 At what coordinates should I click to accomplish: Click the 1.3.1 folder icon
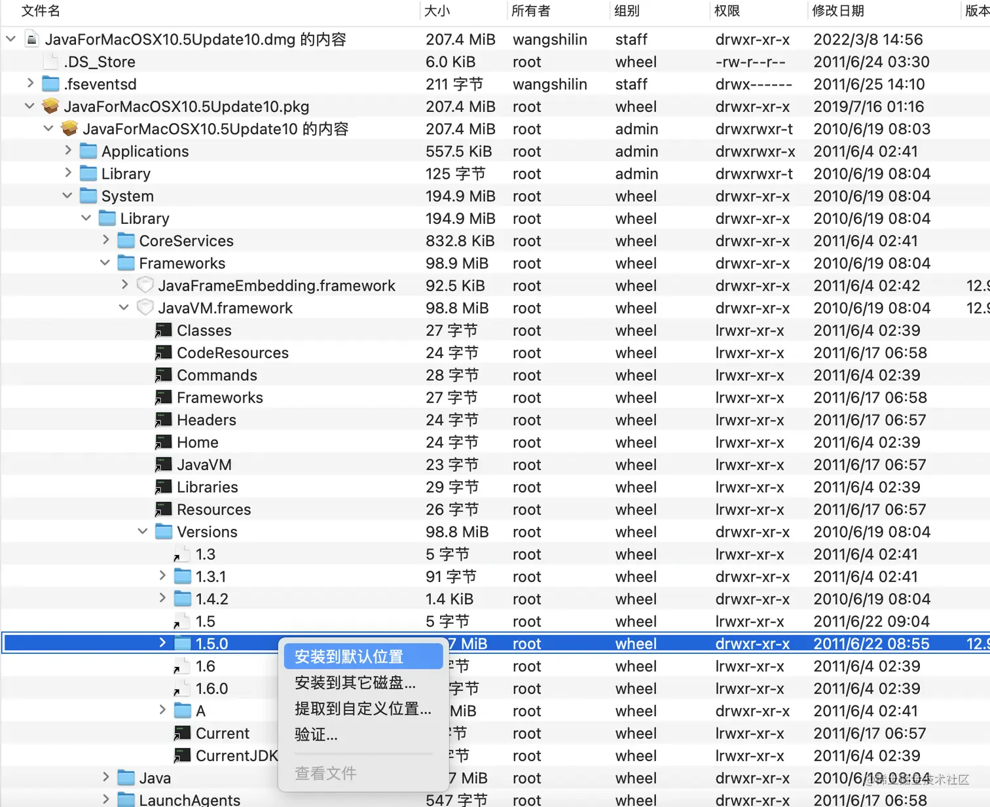click(183, 577)
